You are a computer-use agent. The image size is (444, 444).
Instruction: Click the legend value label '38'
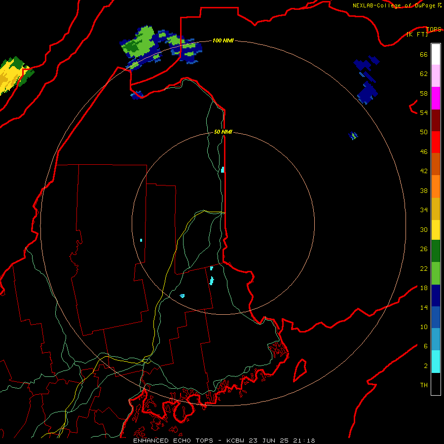tap(424, 190)
